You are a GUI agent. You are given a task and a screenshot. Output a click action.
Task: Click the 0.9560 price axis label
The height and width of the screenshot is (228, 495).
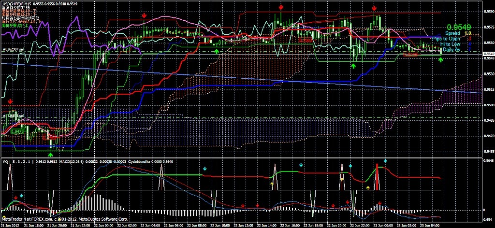pos(488,43)
